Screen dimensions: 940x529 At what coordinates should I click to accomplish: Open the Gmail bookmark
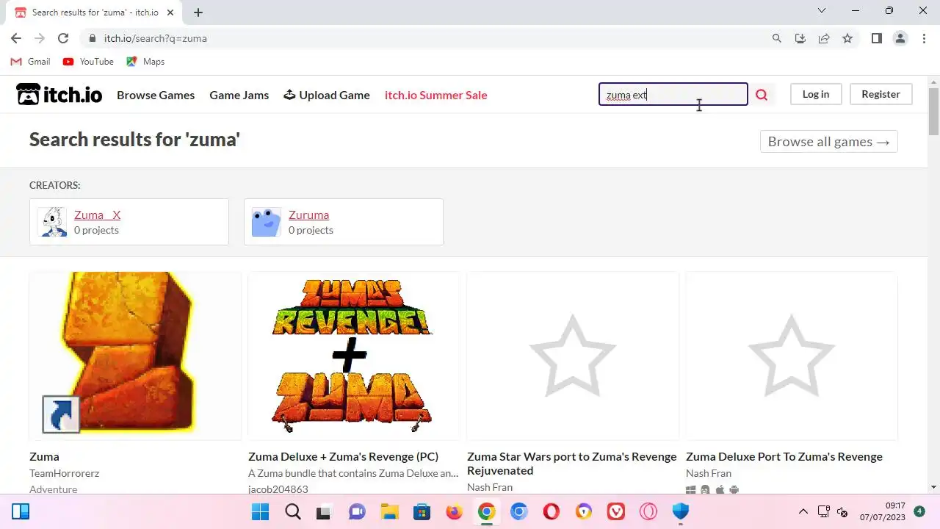pyautogui.click(x=30, y=62)
